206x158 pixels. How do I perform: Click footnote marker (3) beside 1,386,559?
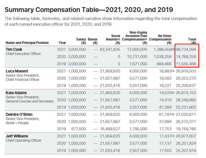point(173,49)
